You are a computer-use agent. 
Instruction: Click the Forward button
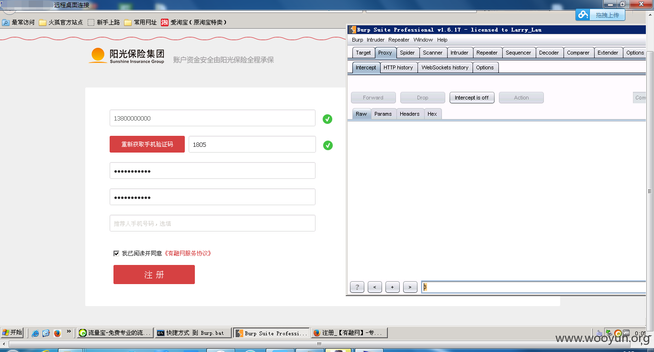point(373,98)
